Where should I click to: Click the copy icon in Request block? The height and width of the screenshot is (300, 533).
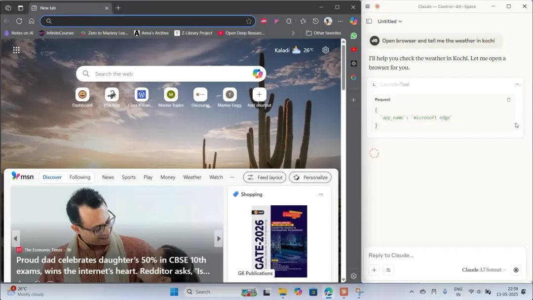509,100
